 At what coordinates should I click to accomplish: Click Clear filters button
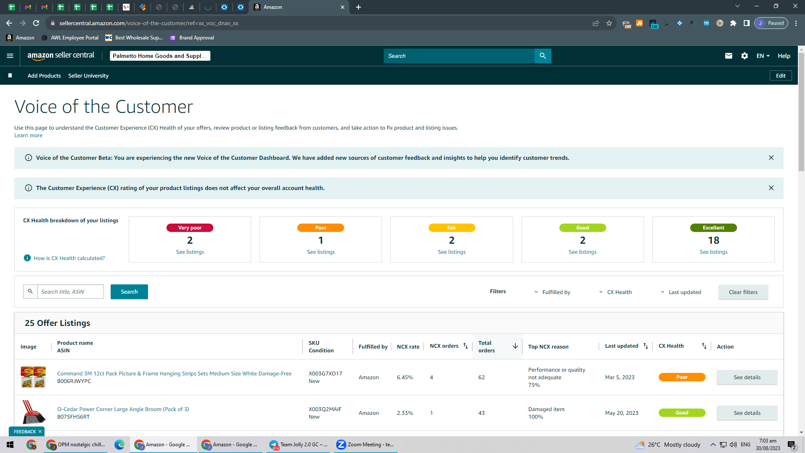click(743, 292)
